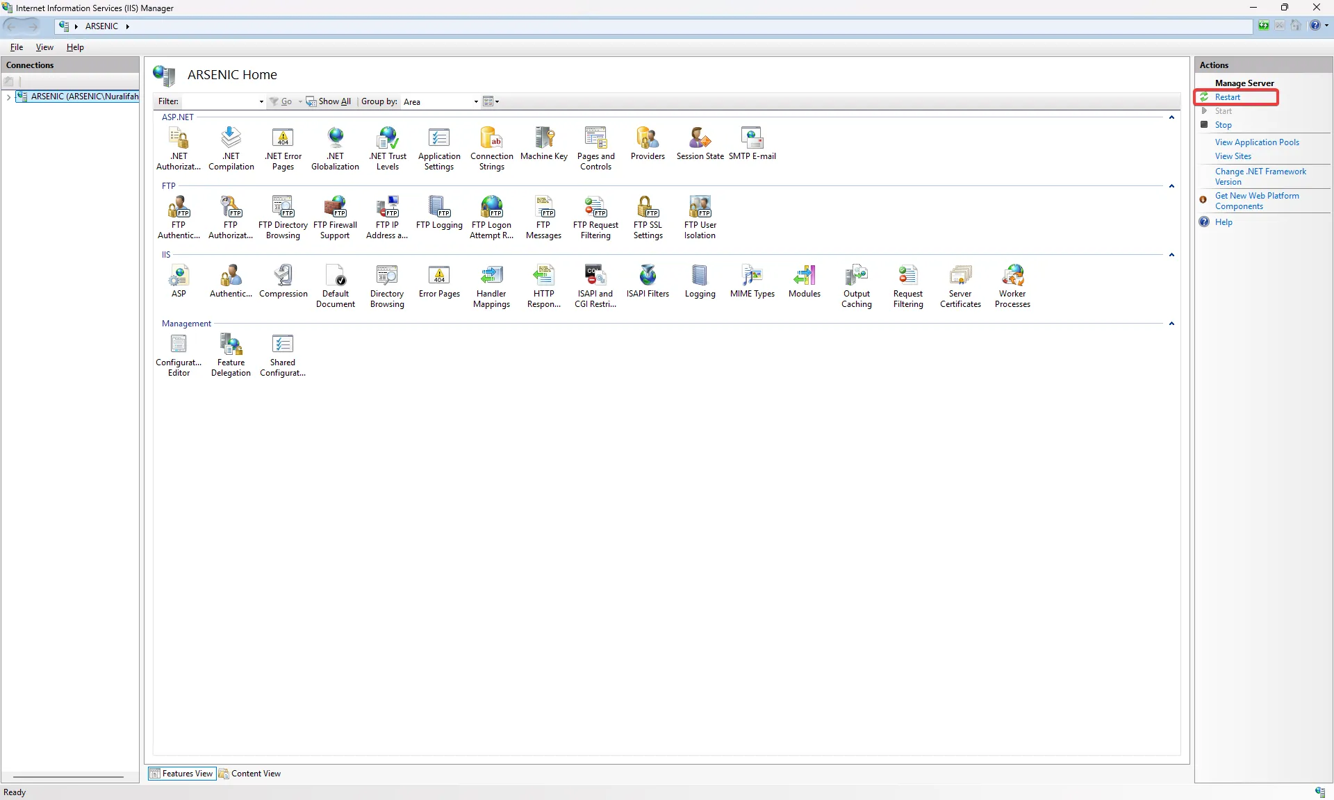Screen dimensions: 1334x800
Task: Click into the Filter input field
Action: pos(219,101)
